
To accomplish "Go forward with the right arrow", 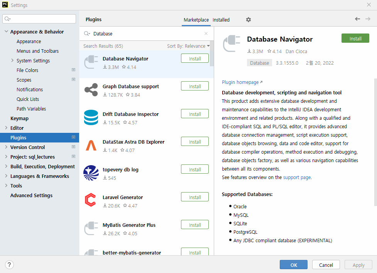I will pyautogui.click(x=368, y=19).
